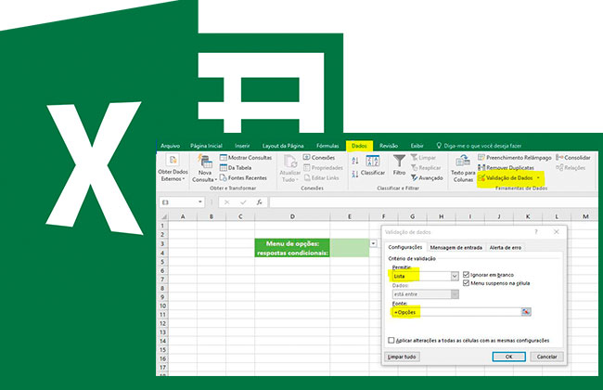
Task: Click the formula bar cancel X icon
Action: pyautogui.click(x=227, y=202)
